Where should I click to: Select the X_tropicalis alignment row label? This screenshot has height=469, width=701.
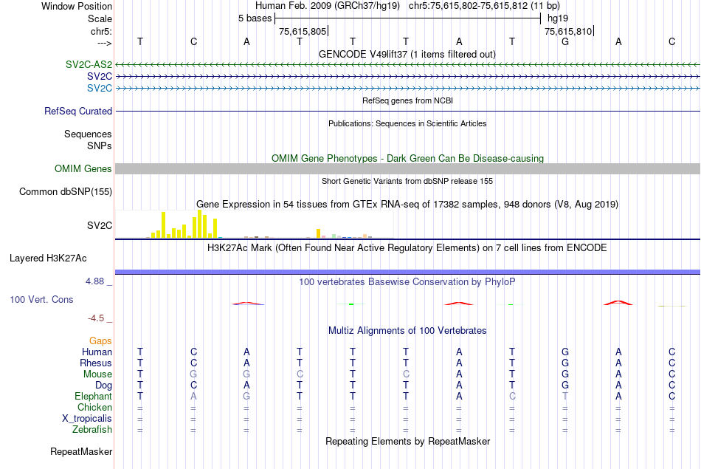point(87,419)
